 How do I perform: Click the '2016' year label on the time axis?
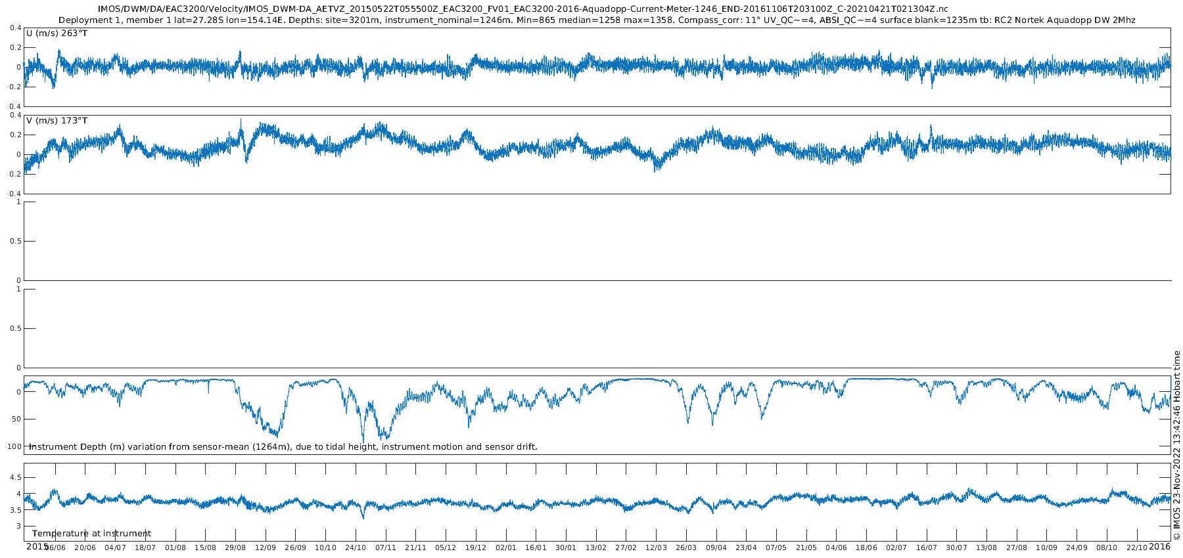point(1159,546)
